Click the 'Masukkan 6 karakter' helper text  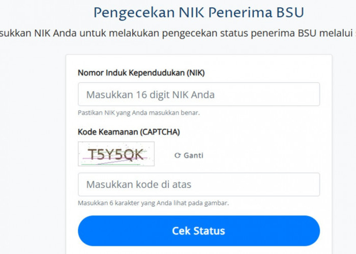tap(153, 203)
